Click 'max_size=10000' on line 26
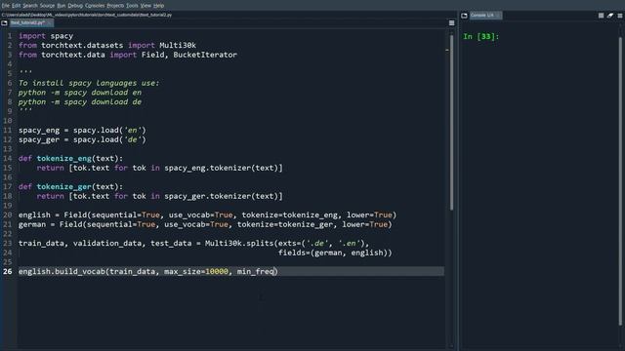 196,271
